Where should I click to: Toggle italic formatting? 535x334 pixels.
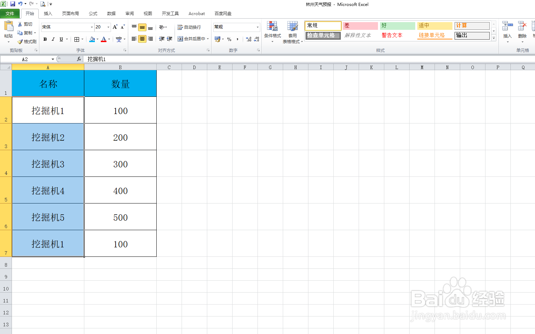click(53, 39)
